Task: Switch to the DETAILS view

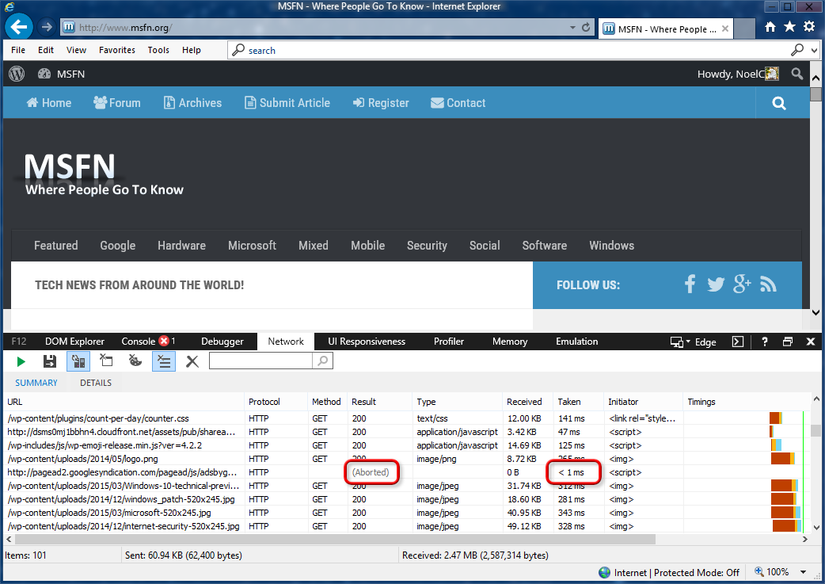Action: click(x=96, y=383)
